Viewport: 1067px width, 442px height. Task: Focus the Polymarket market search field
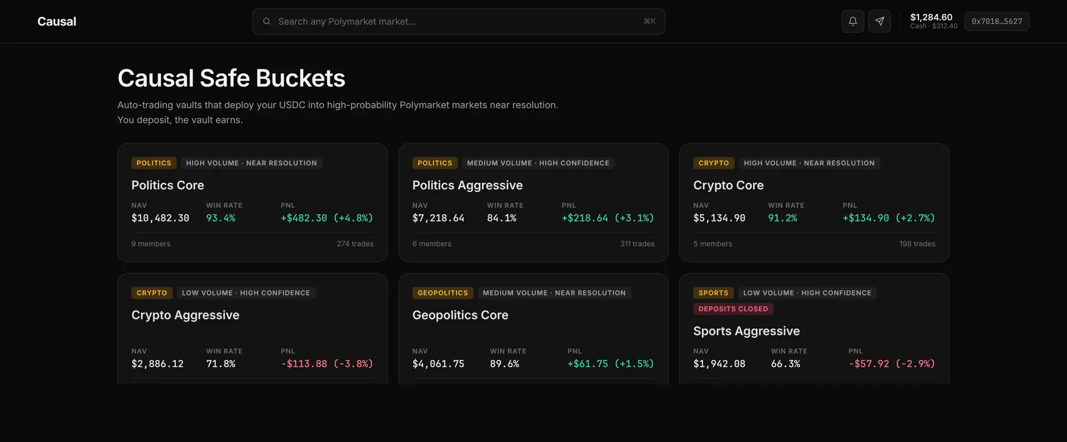click(458, 21)
